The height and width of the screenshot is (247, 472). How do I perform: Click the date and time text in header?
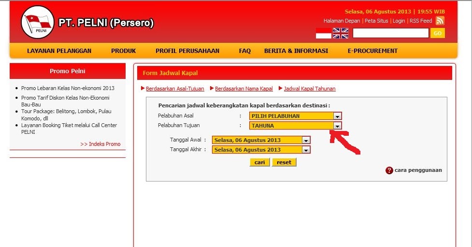395,12
